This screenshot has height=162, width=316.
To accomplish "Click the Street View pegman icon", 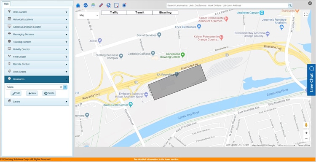I will (306, 125).
